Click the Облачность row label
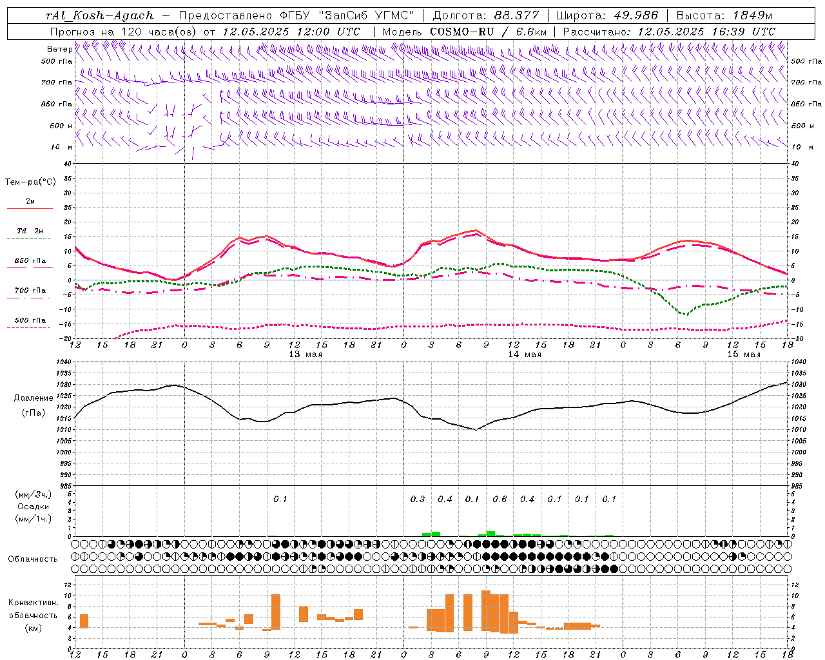Viewport: 825px width, 660px height. click(33, 559)
